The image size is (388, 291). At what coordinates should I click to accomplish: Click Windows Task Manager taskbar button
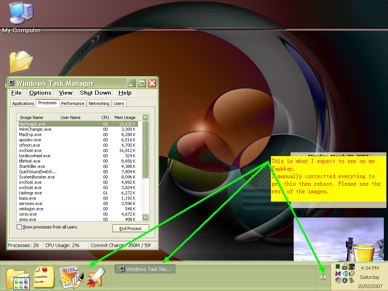(x=145, y=269)
